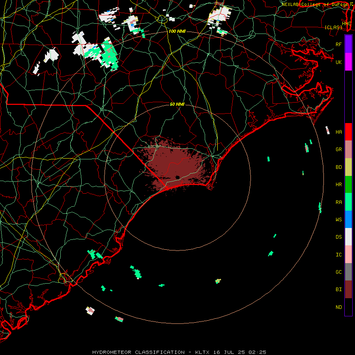This screenshot has width=355, height=355.
Task: Click the HA legend label
Action: [339, 132]
